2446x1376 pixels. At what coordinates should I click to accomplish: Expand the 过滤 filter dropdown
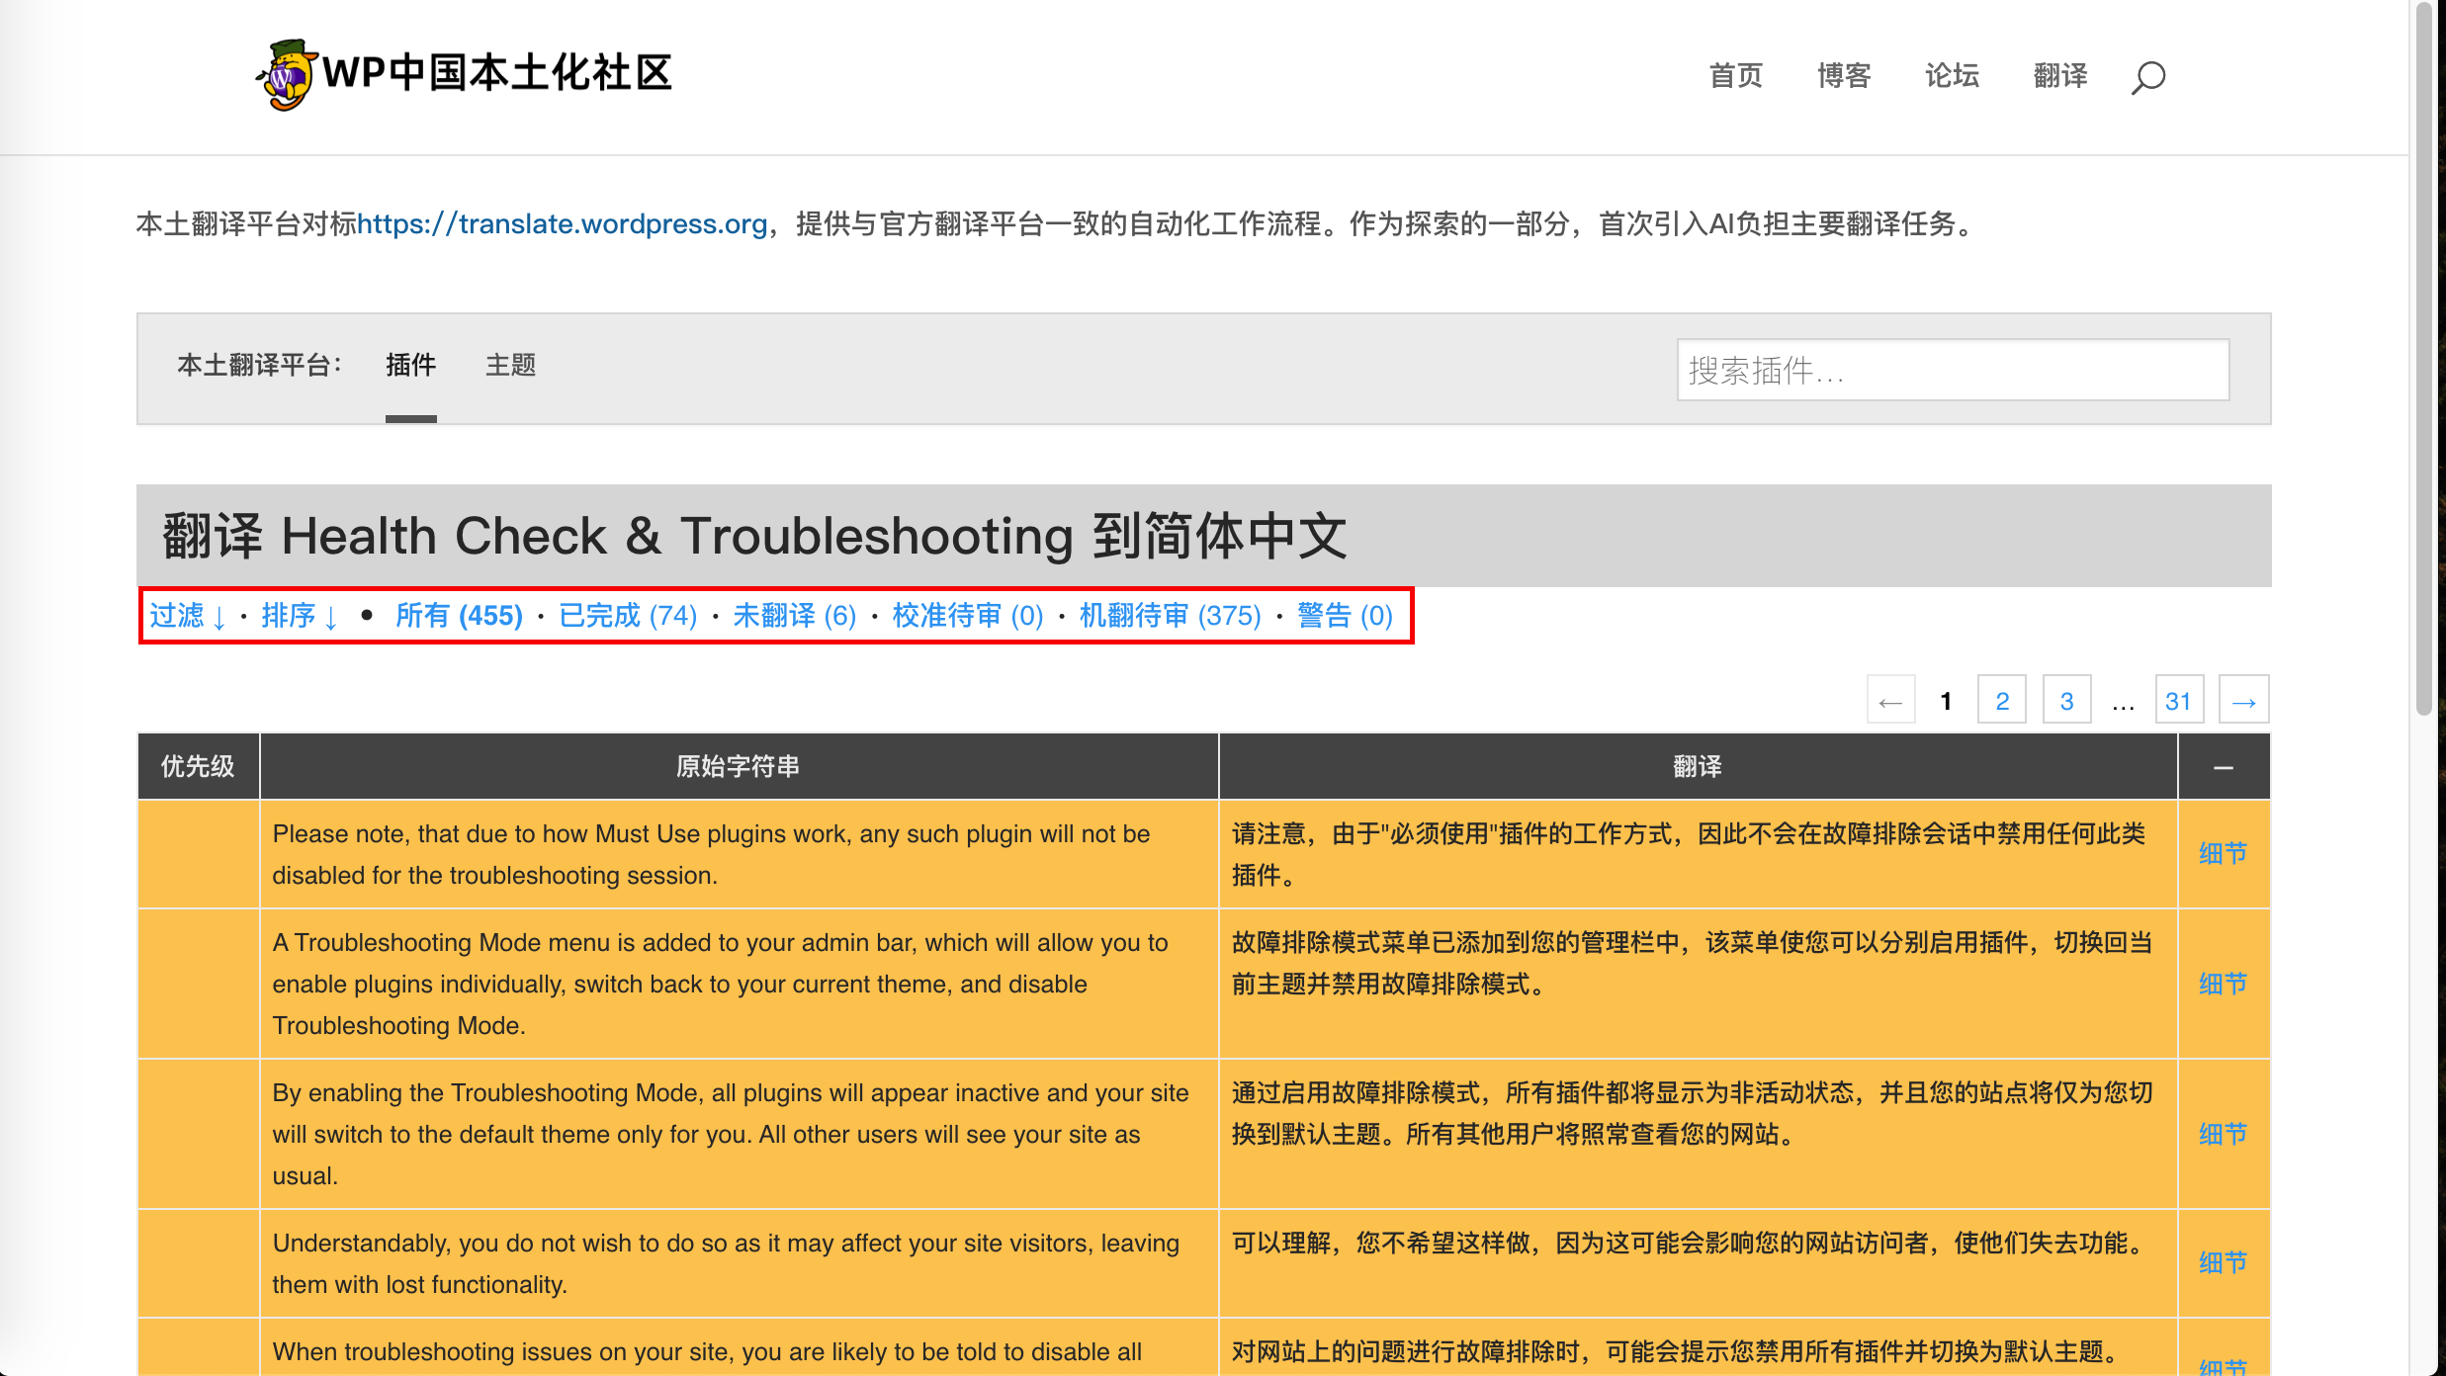pos(188,616)
